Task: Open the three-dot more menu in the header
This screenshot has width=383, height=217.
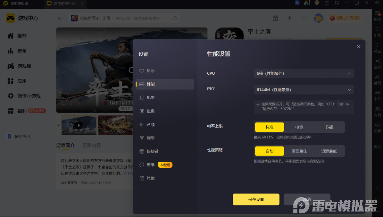Action: tap(303, 18)
